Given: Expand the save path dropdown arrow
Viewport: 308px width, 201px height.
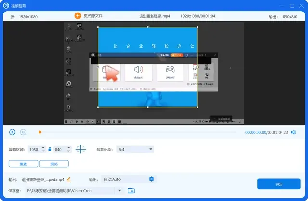Looking at the screenshot, I should tap(119, 190).
